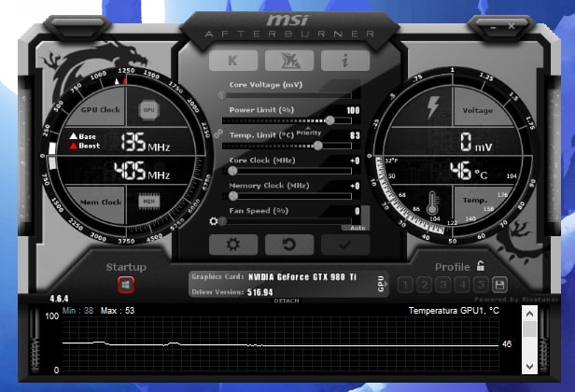Save profile with the floppy disk icon
The height and width of the screenshot is (392, 575).
(x=499, y=285)
